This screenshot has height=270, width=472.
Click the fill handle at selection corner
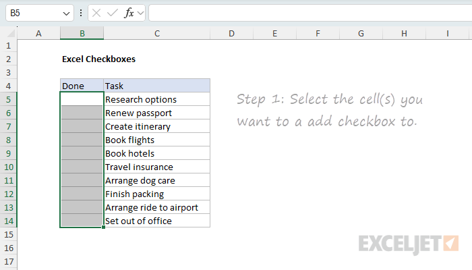click(x=104, y=227)
